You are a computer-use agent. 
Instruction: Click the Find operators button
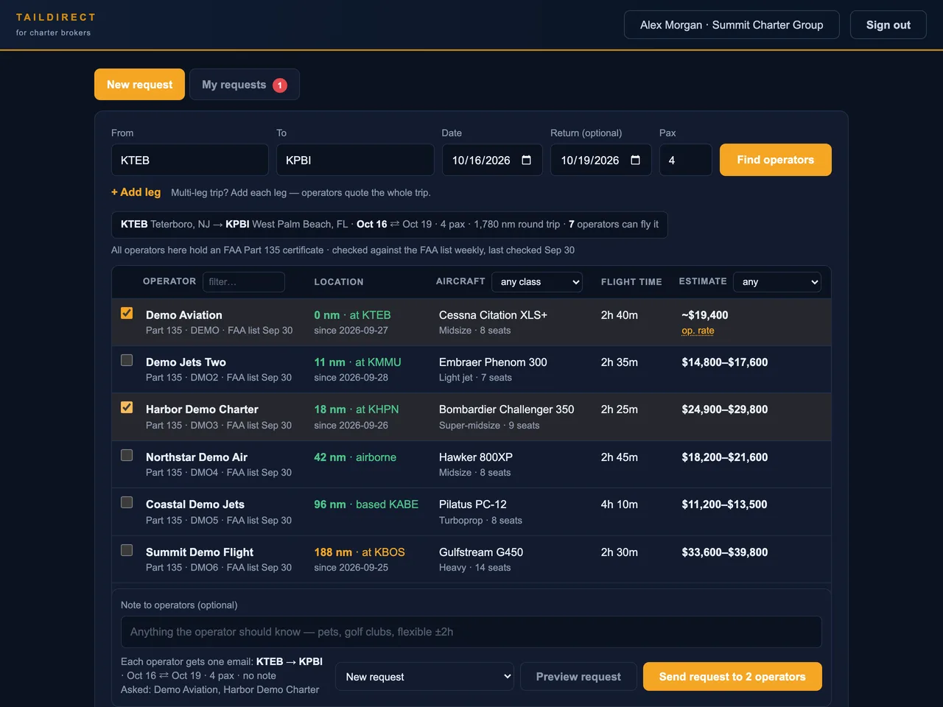pos(776,160)
